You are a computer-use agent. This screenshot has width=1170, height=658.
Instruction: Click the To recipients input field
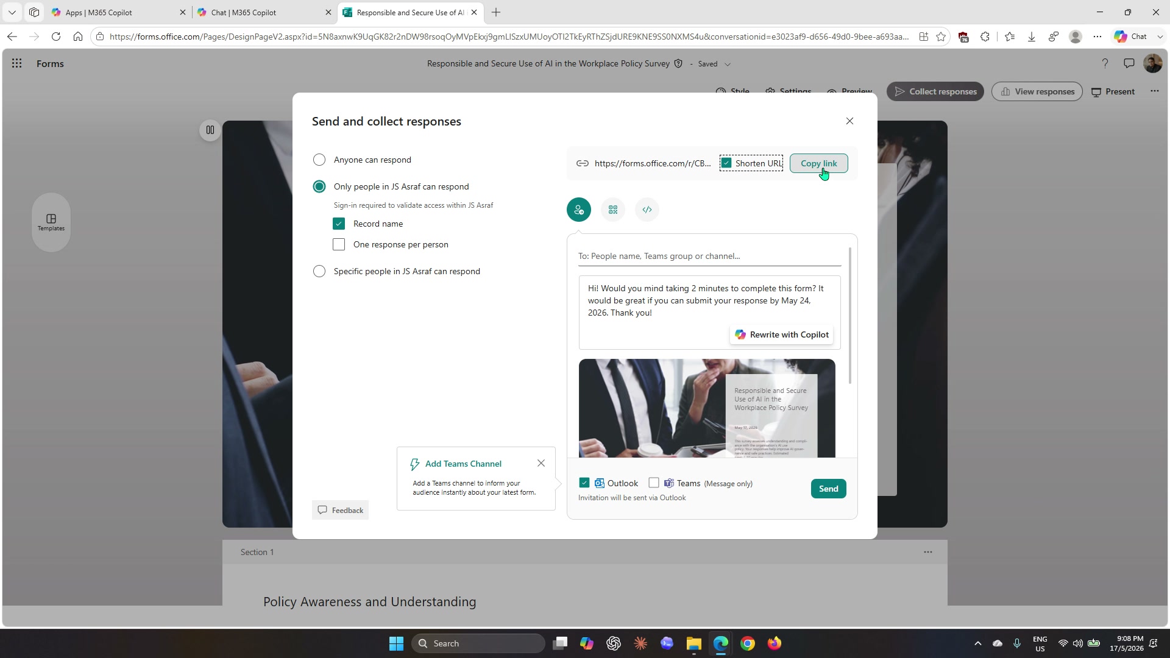709,256
